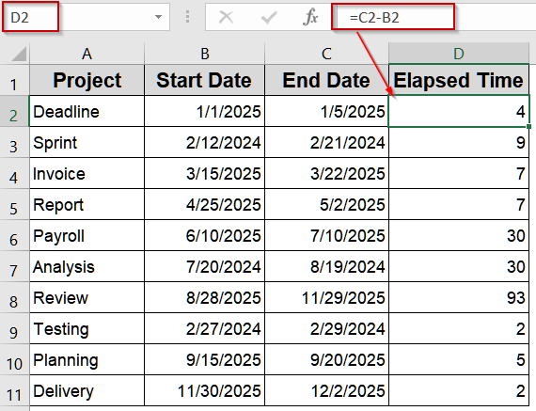This screenshot has width=536, height=411.
Task: Open the Name Box dropdown arrow
Action: [158, 17]
